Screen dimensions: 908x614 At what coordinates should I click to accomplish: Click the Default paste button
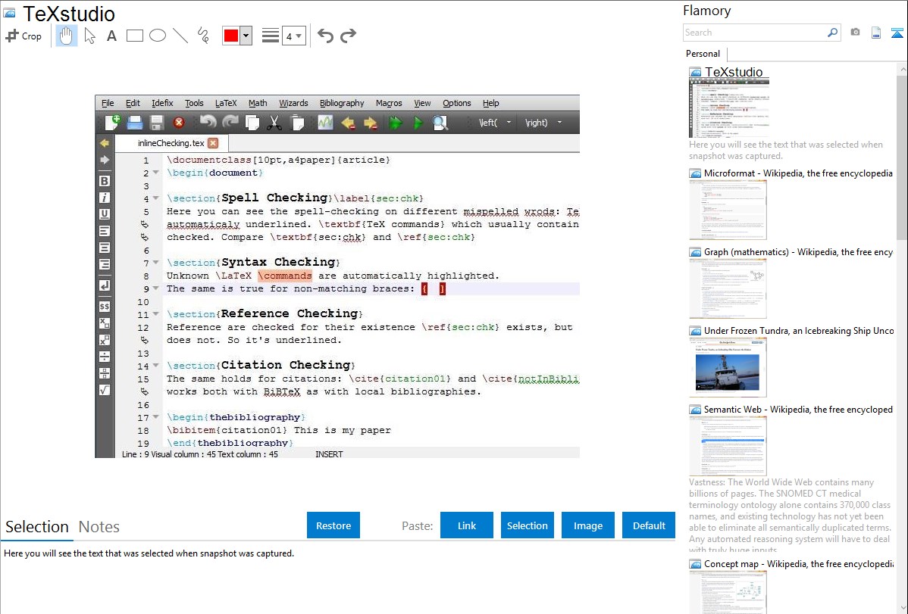click(x=649, y=525)
